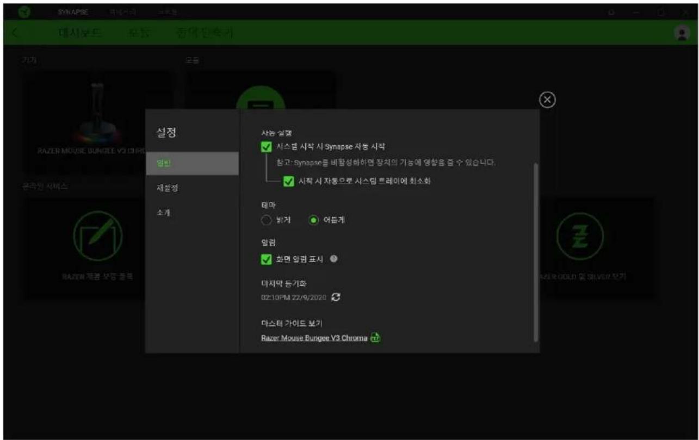The width and height of the screenshot is (699, 440).
Task: Toggle 시스템 시작 시 Synapse 자동 시작 checkbox
Action: tap(266, 146)
